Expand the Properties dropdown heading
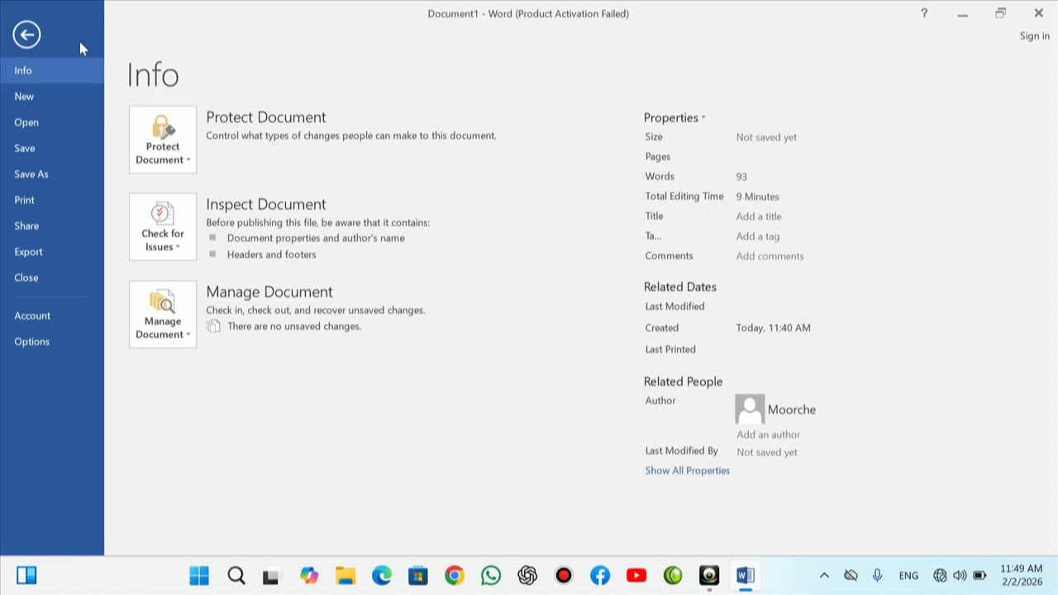This screenshot has height=595, width=1058. pyautogui.click(x=674, y=117)
